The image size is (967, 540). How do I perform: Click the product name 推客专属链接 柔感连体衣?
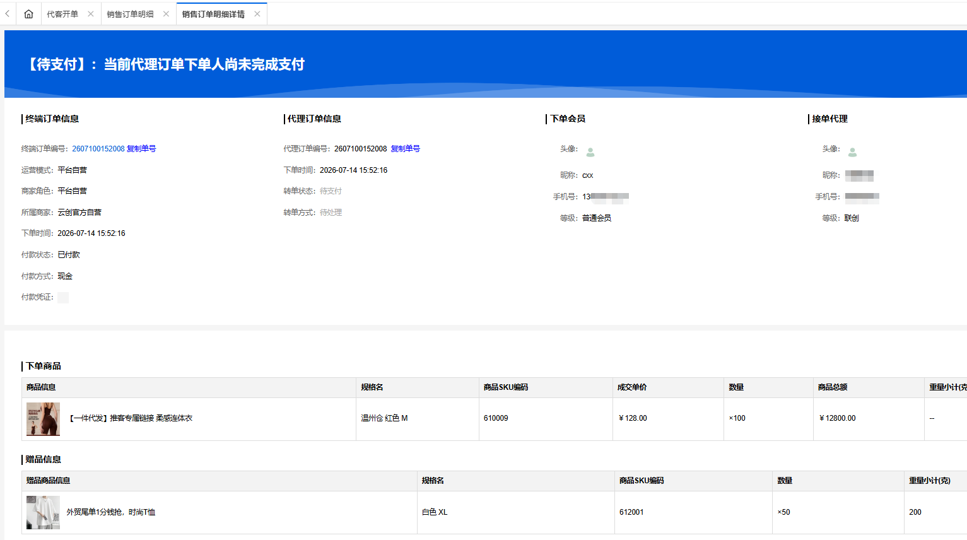coord(151,418)
